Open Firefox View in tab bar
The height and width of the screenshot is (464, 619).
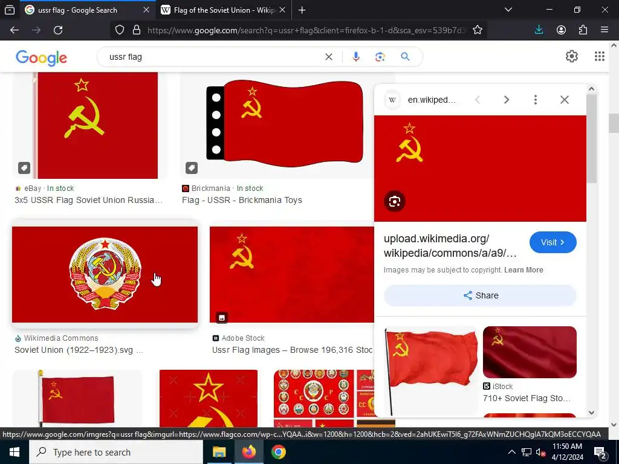(x=10, y=10)
